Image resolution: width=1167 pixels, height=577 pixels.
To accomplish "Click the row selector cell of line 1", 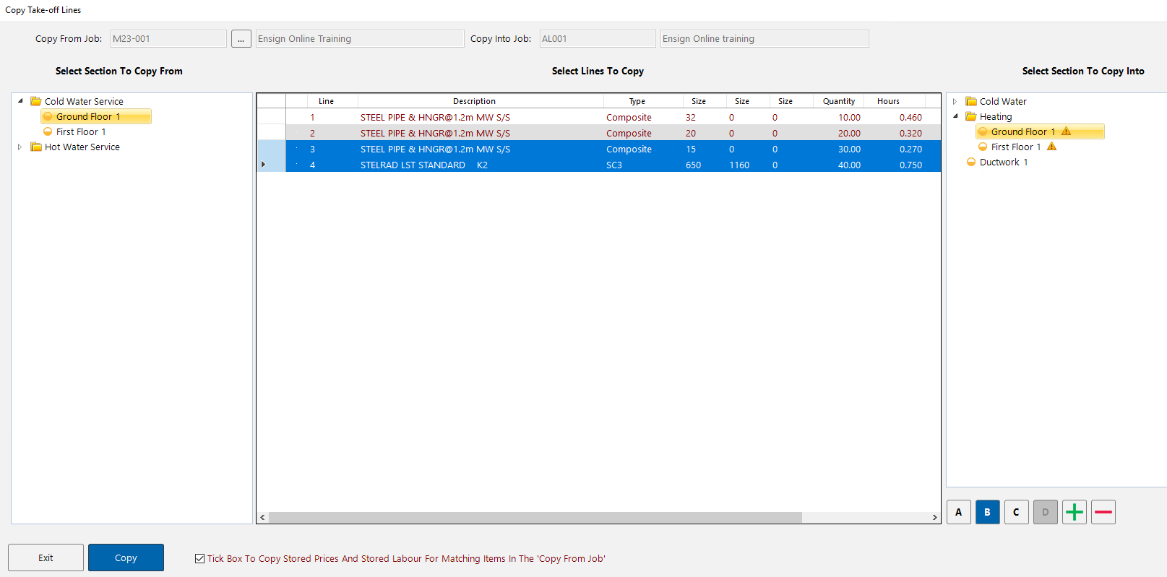I will tap(272, 117).
